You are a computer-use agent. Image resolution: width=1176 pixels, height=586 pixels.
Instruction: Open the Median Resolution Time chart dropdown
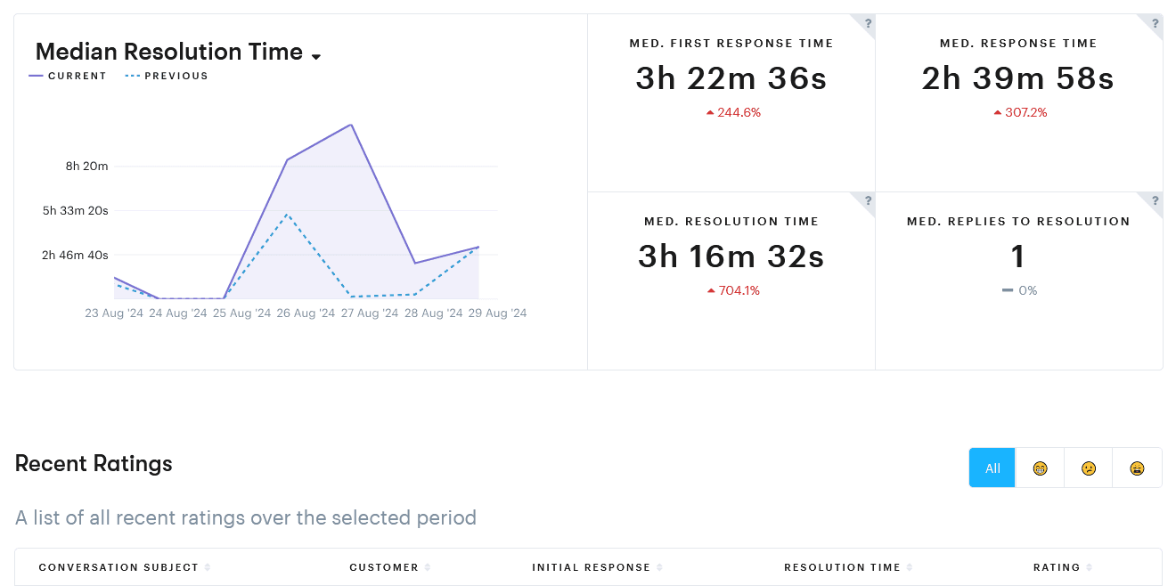pyautogui.click(x=316, y=56)
